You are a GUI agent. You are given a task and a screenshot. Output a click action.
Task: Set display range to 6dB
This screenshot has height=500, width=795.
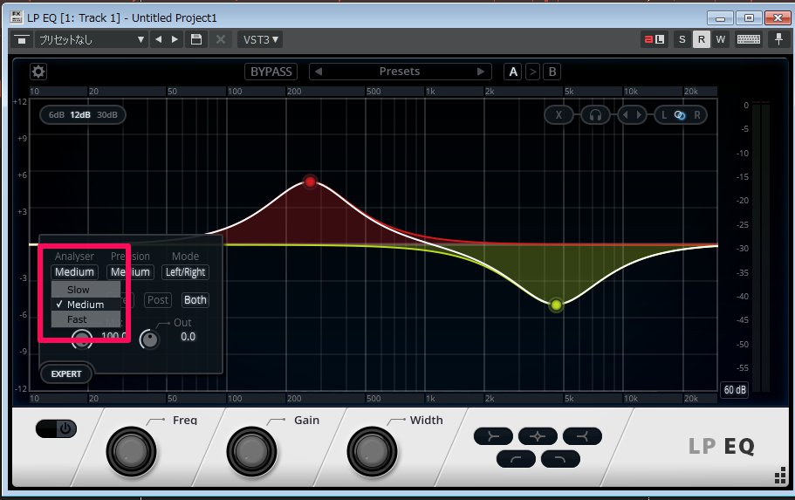(x=56, y=114)
